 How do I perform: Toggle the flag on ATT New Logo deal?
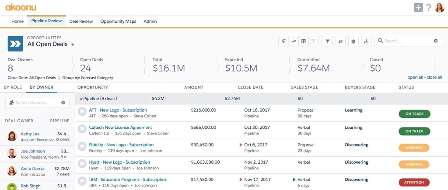click(x=81, y=112)
